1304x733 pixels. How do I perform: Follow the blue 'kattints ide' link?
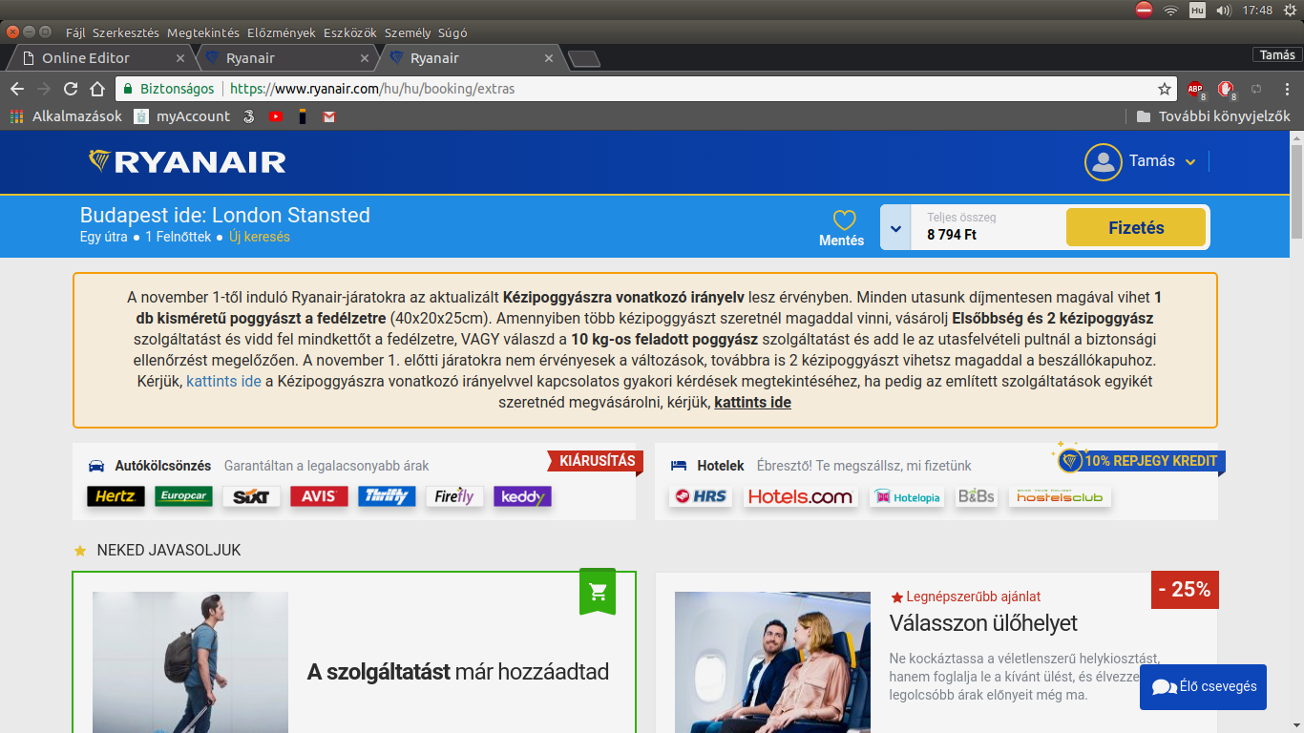223,382
